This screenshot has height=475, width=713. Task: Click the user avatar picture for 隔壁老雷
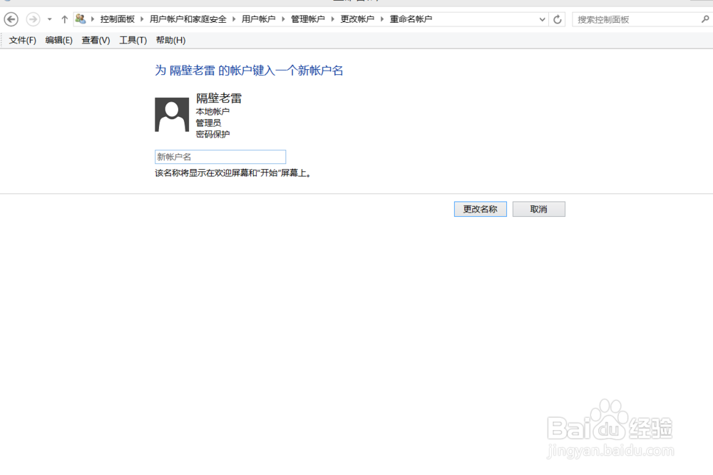[x=171, y=113]
